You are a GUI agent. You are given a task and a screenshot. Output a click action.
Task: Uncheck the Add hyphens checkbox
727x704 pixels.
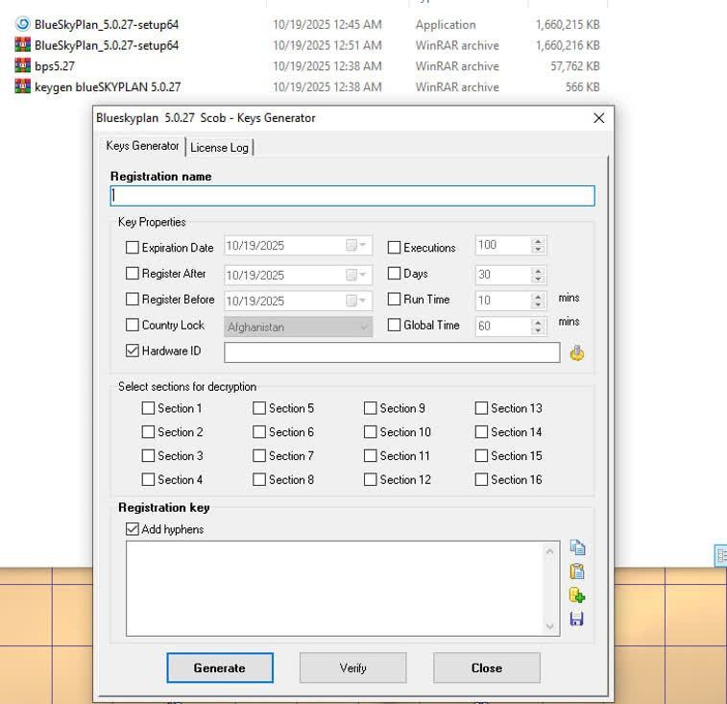coord(133,529)
